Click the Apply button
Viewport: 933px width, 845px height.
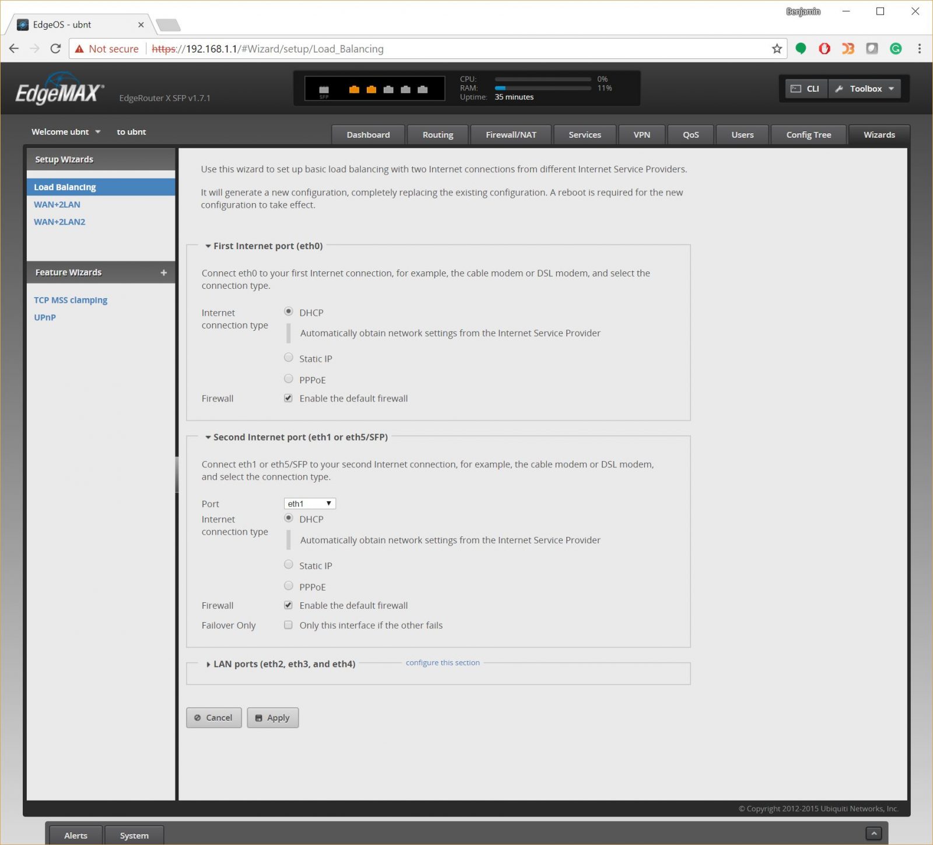point(272,717)
